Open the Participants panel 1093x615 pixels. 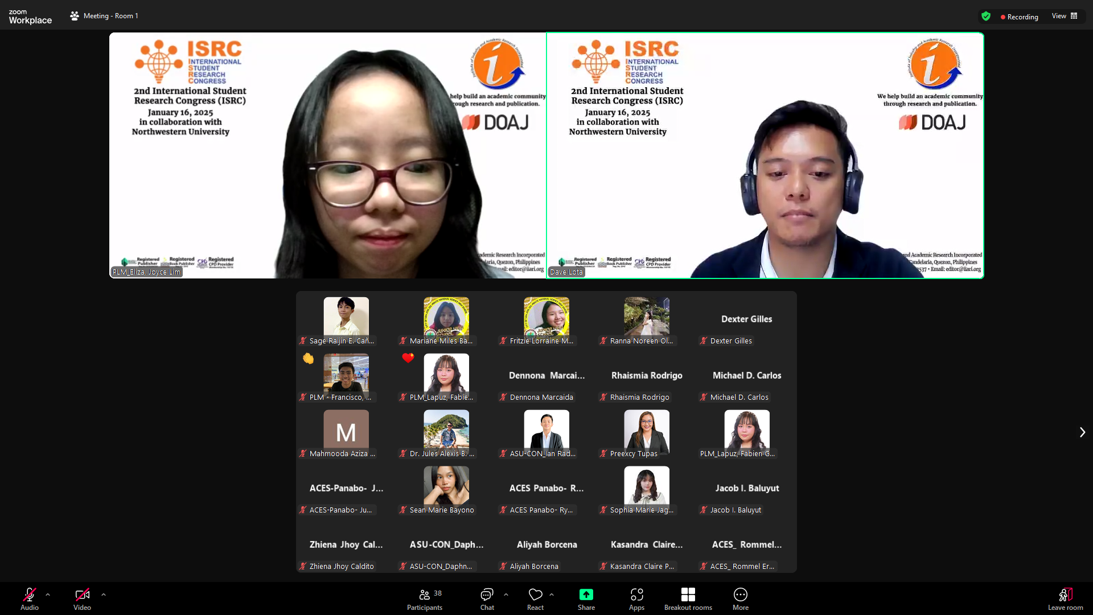tap(424, 599)
